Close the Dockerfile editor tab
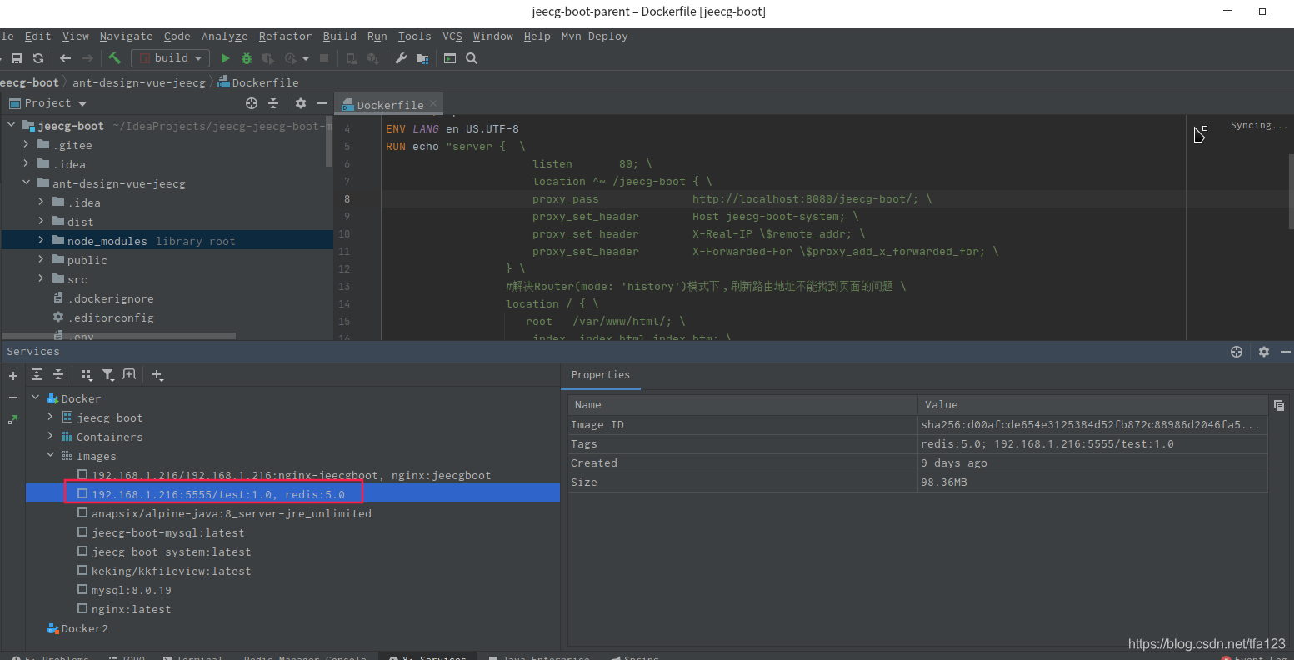 433,104
